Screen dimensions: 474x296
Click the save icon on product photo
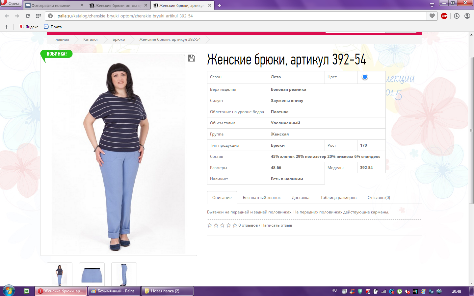tap(191, 58)
